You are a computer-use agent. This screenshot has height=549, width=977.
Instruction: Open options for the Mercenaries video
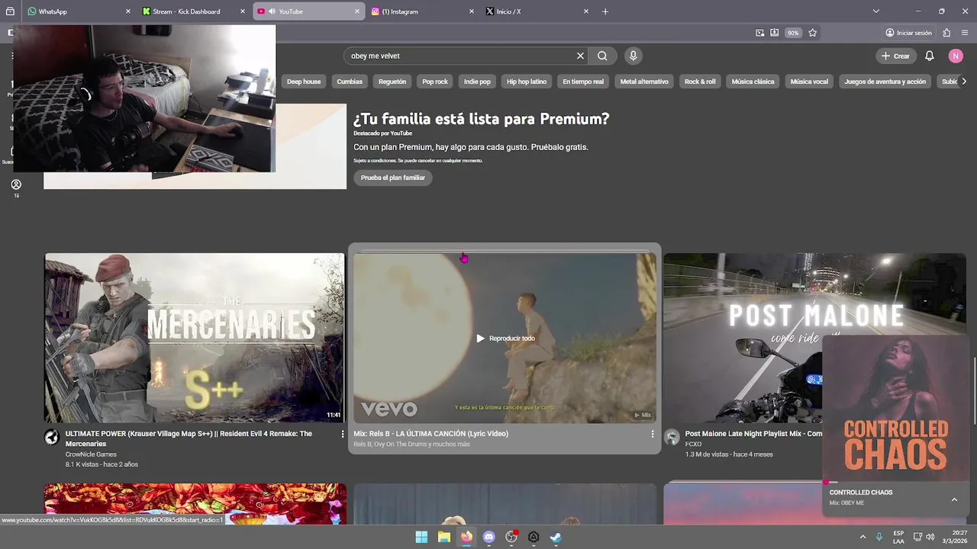(x=343, y=434)
